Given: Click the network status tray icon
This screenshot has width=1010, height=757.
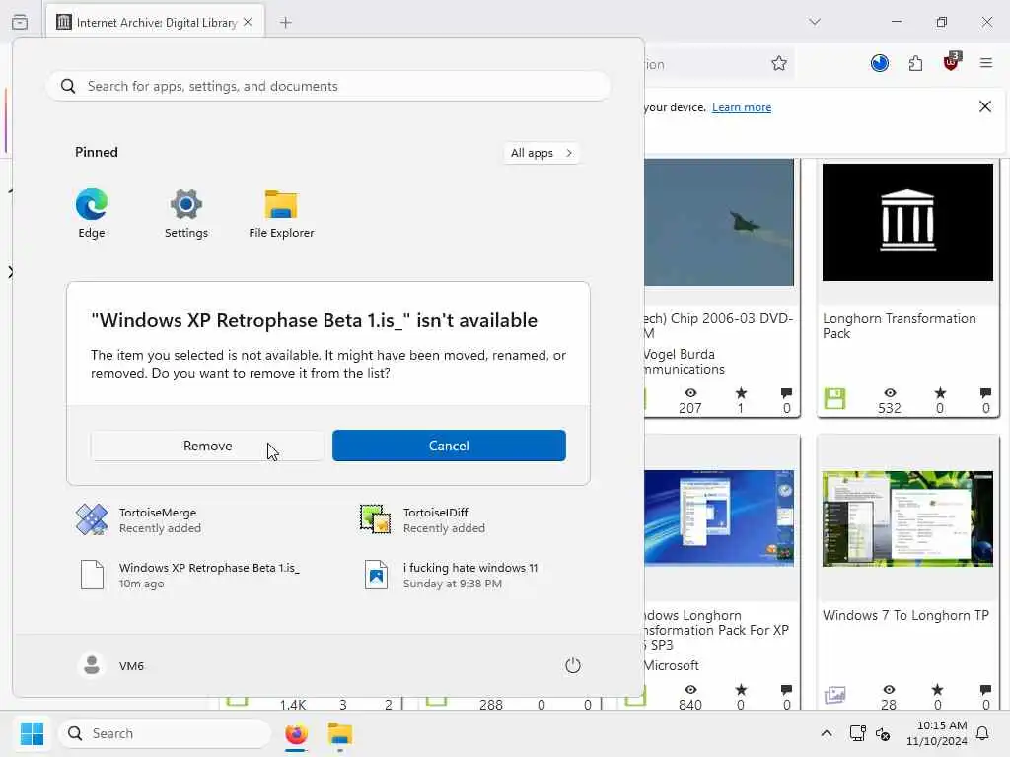Looking at the screenshot, I should pyautogui.click(x=857, y=733).
